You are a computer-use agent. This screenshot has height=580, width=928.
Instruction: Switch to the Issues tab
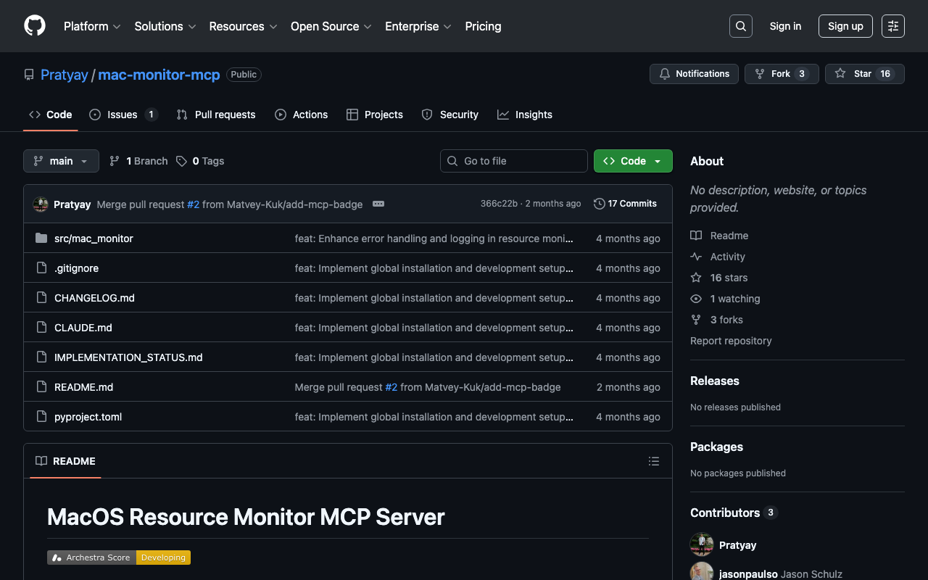pos(123,115)
